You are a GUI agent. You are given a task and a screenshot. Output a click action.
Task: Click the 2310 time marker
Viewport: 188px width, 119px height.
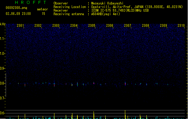[x=181, y=26]
